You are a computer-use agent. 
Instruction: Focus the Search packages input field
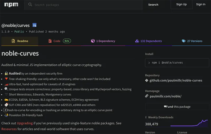click(x=83, y=5)
